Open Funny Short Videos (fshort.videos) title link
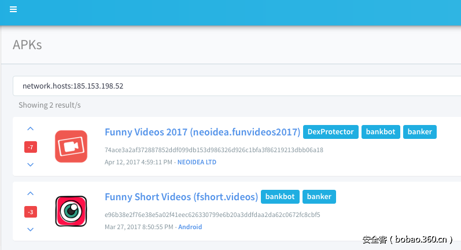461x250 pixels. (x=181, y=197)
